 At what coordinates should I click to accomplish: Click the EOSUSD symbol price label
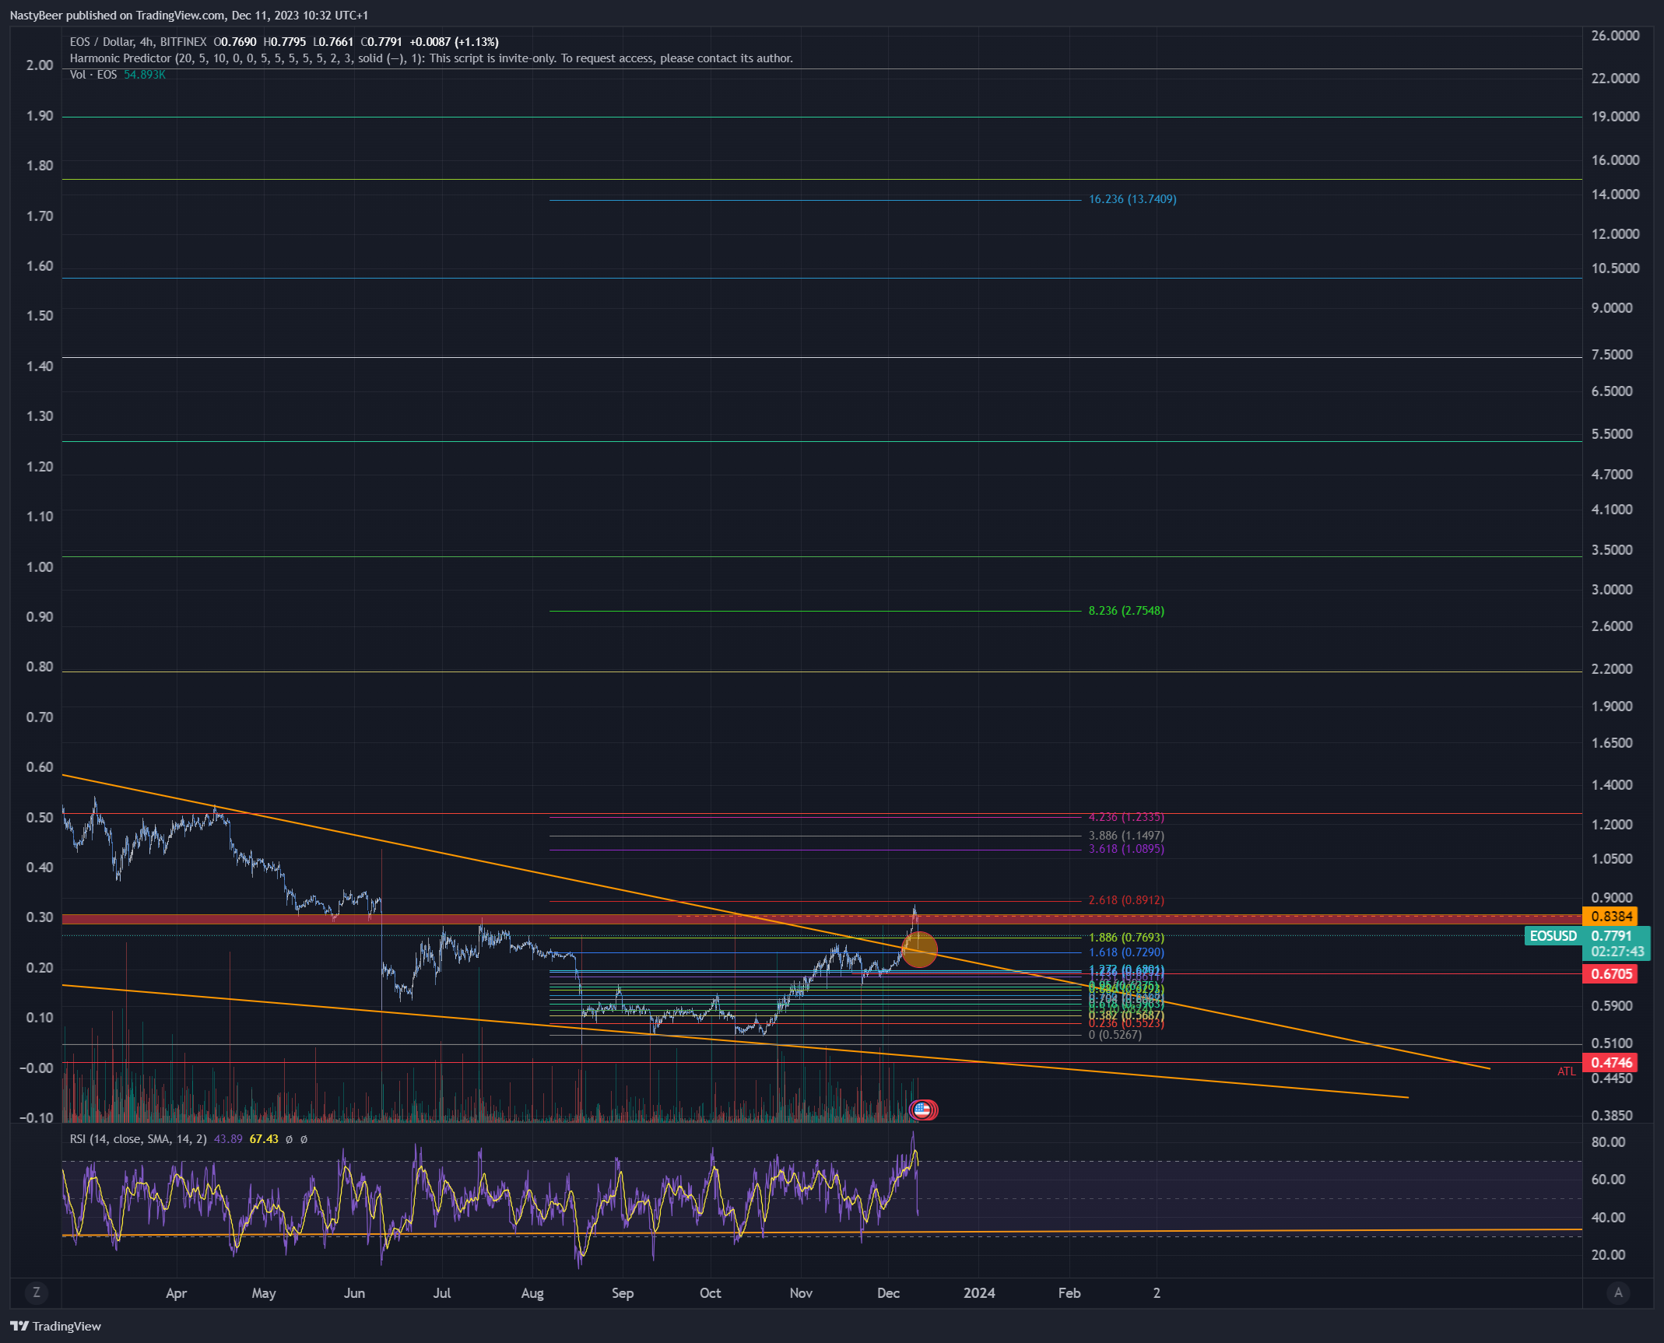point(1553,936)
